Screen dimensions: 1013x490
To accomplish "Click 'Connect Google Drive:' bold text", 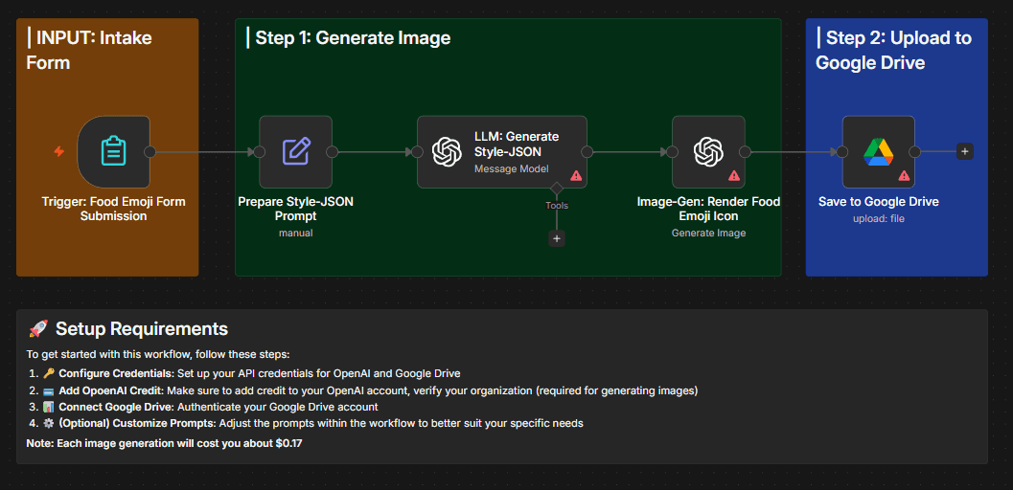I will coord(116,407).
